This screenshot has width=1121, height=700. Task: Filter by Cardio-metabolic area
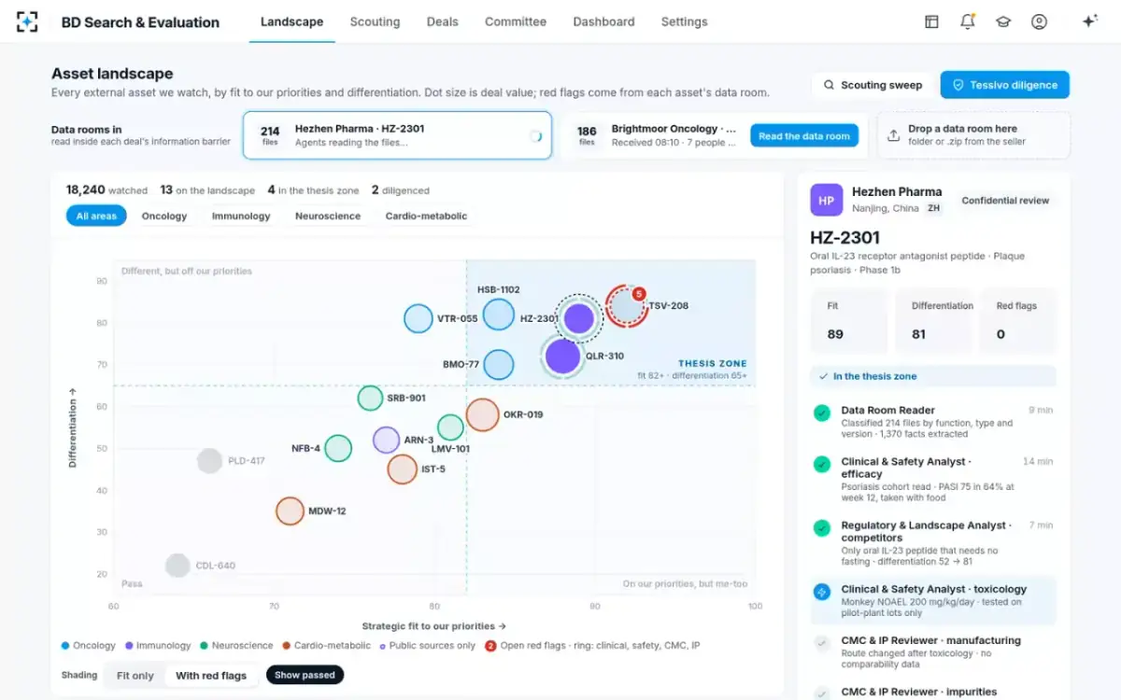(426, 216)
